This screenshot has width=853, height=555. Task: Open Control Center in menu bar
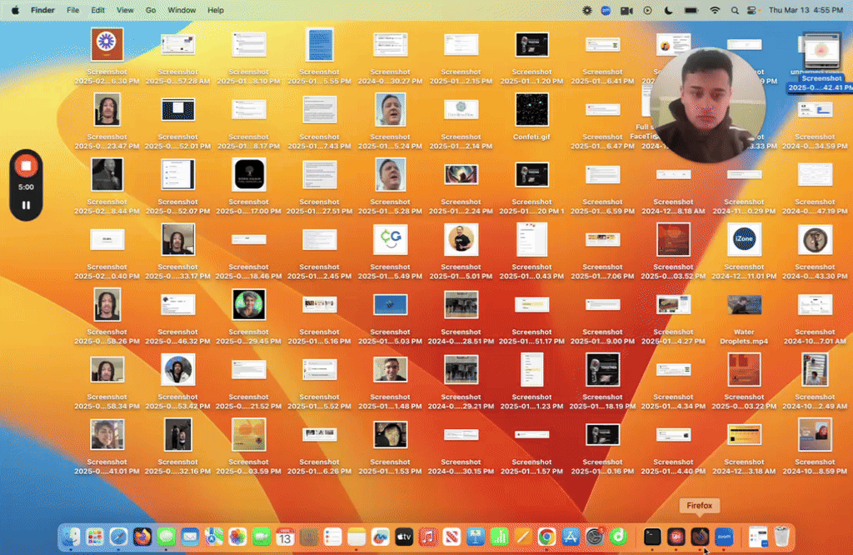[x=751, y=10]
